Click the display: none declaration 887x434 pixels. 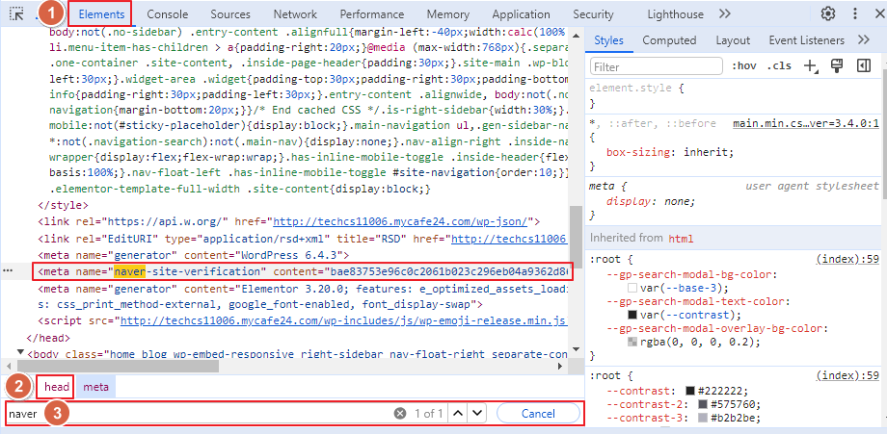click(650, 201)
